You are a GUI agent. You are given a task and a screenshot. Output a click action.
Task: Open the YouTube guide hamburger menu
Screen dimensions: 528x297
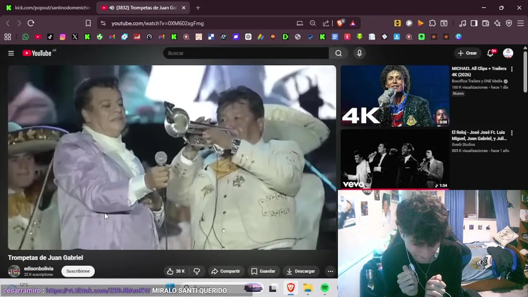coord(11,53)
